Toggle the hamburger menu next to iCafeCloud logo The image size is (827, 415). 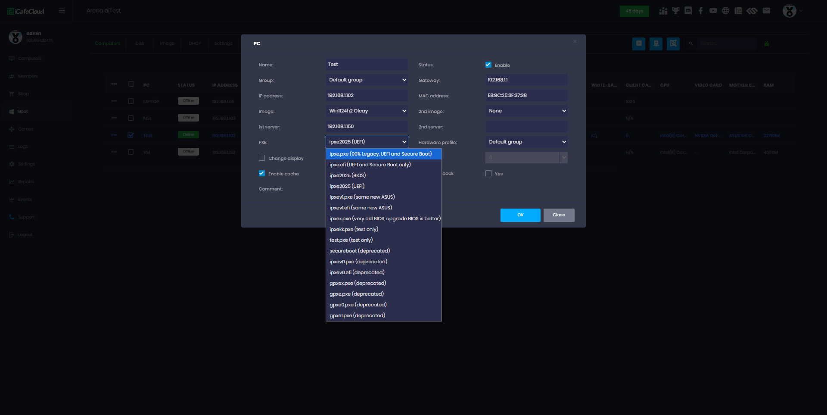pyautogui.click(x=62, y=11)
